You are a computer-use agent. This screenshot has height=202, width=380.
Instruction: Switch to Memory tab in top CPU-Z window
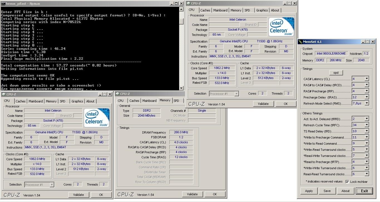click(x=236, y=10)
